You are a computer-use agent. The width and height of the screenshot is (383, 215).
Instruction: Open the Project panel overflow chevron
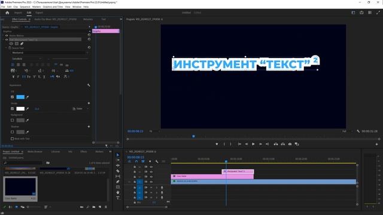click(110, 152)
